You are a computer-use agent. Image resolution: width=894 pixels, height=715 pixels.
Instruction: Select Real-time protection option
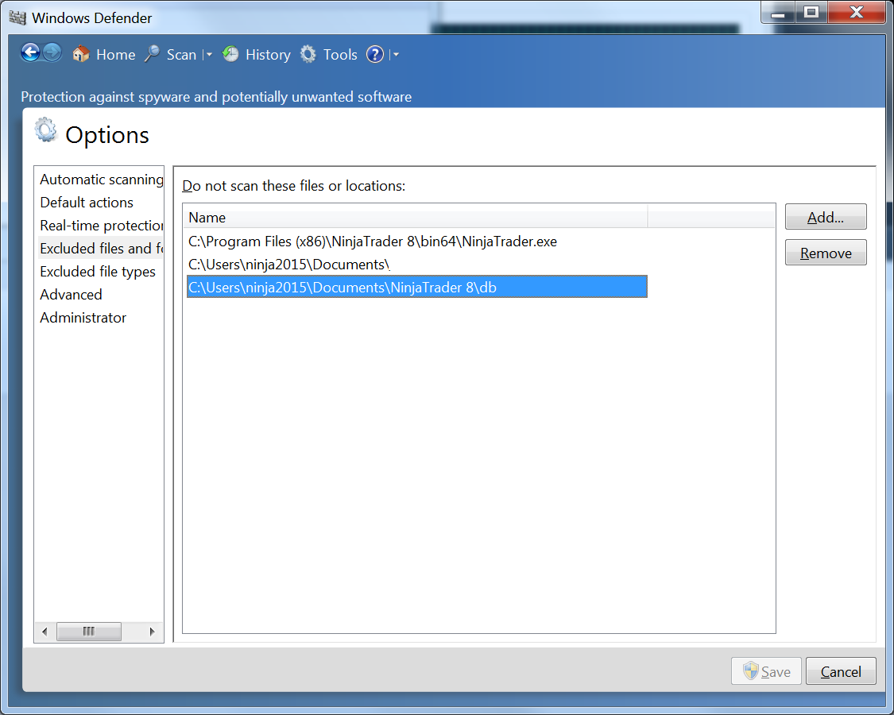(99, 225)
